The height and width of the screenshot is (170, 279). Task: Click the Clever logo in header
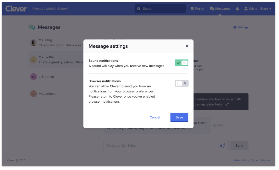point(16,9)
